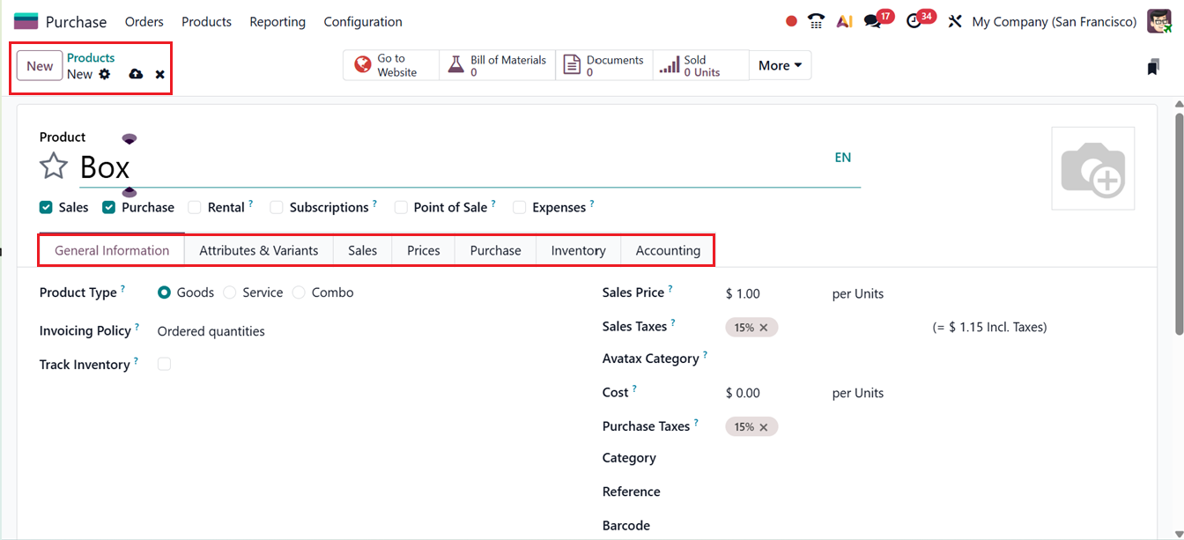Expand the More dropdown in the button ribbon

pyautogui.click(x=780, y=64)
